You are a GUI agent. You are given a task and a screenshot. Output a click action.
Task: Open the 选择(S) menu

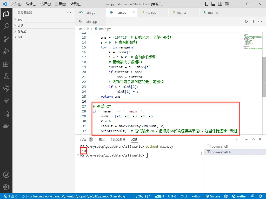(x=46, y=4)
